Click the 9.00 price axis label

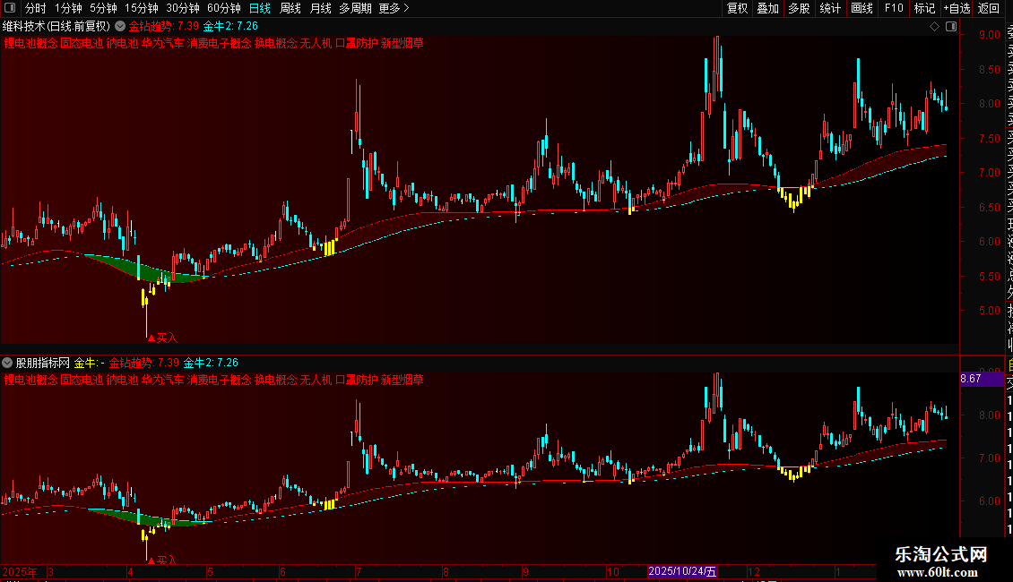(989, 35)
